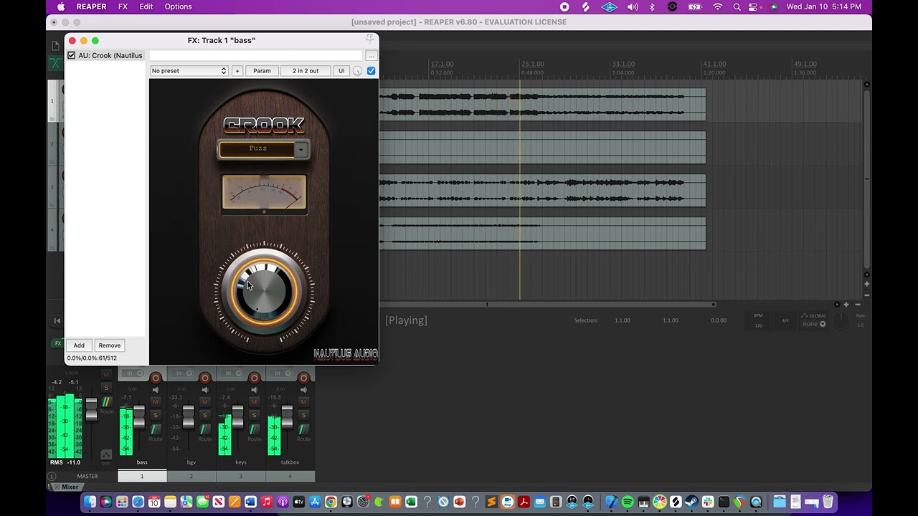Solo the keys track in mixer
Viewport: 918px width, 516px height.
tap(255, 415)
